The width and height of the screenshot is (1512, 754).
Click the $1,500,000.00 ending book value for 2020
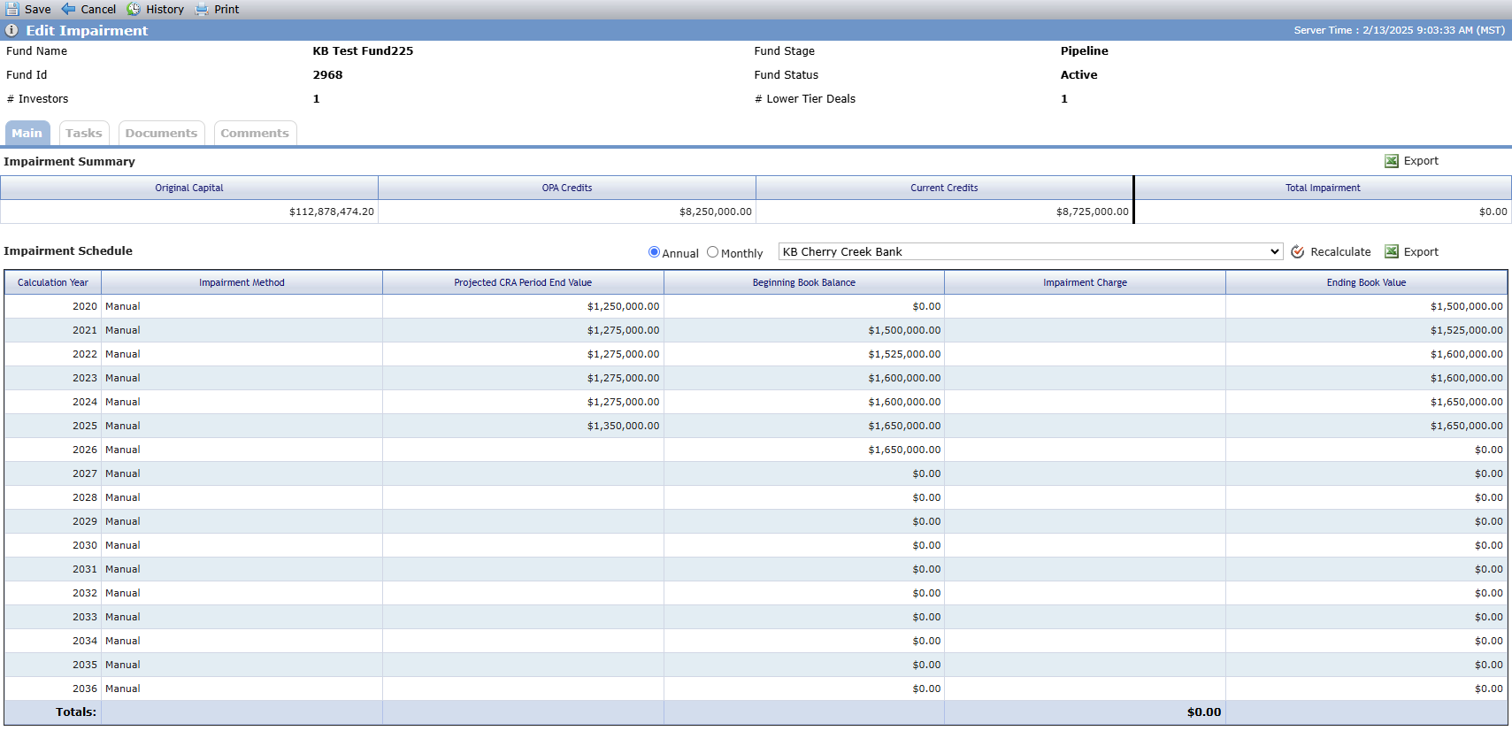[1466, 306]
